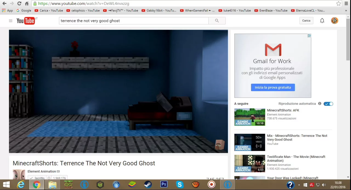351x190 pixels.
Task: Open the Carica - YouTube bookmark
Action: (49, 10)
